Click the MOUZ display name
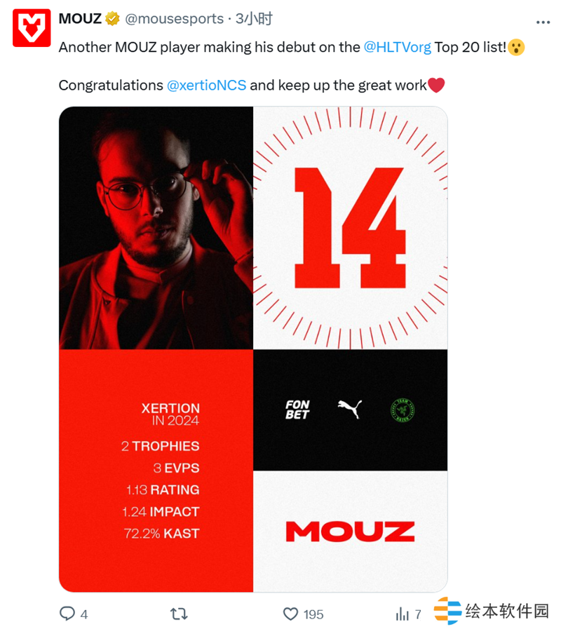Viewport: 561px width, 629px height. 80,18
